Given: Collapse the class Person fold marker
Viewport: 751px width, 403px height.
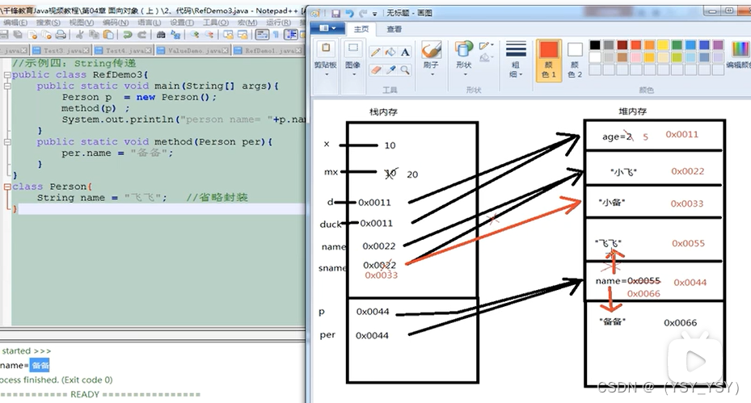Looking at the screenshot, I should (x=7, y=187).
